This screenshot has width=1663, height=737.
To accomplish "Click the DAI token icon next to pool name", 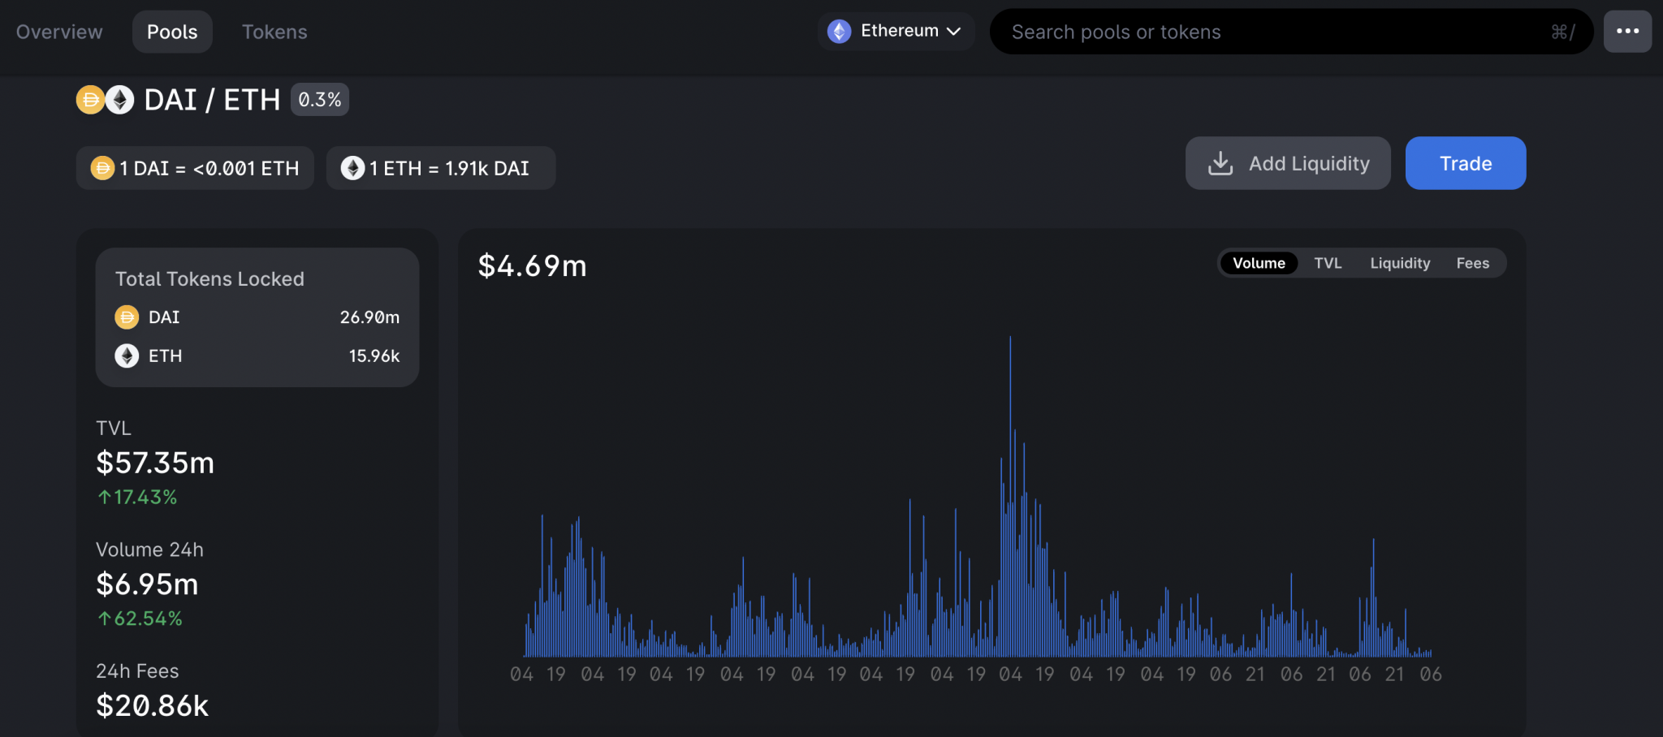I will tap(91, 99).
